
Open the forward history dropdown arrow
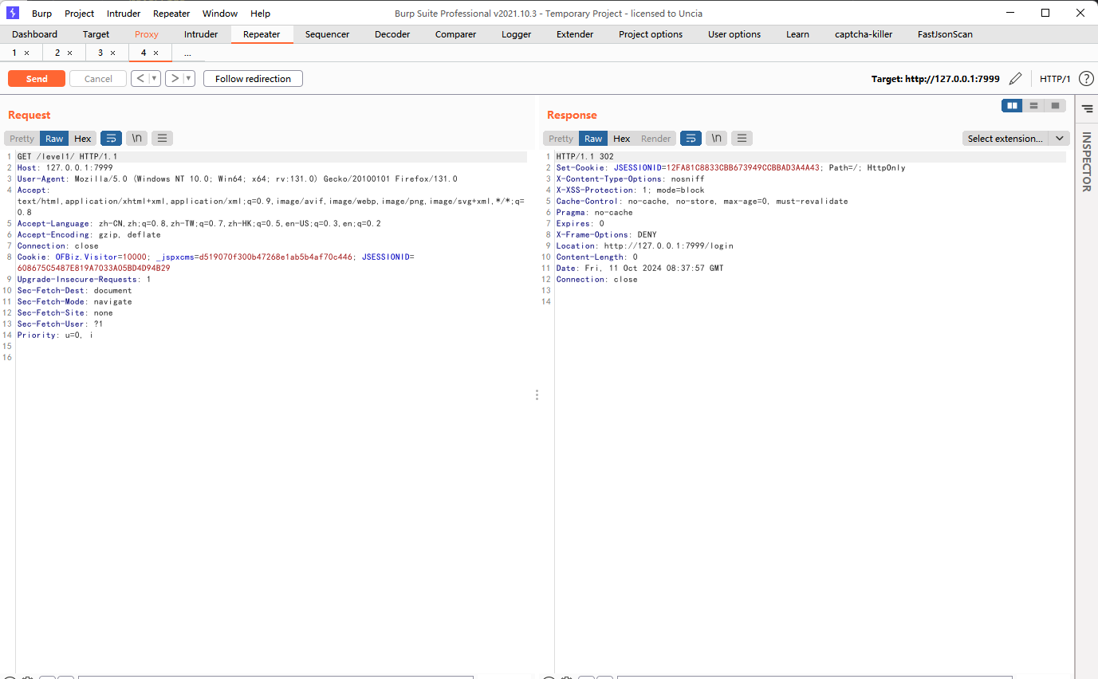189,79
